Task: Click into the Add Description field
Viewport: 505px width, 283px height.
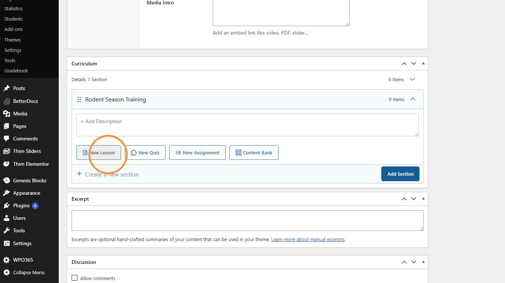Action: (x=247, y=125)
